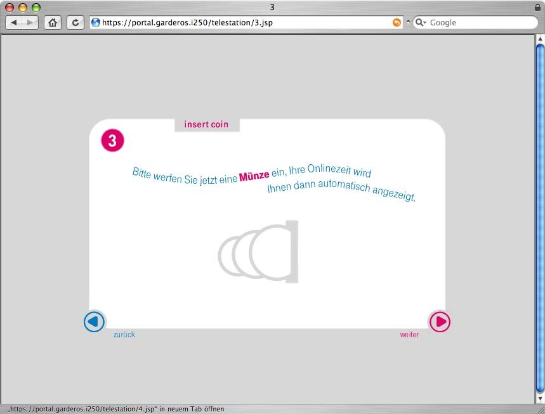
Task: Click the browser Forward arrow button
Action: [30, 23]
